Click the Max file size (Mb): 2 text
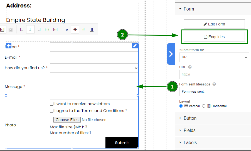The image size is (251, 151). coord(68,127)
